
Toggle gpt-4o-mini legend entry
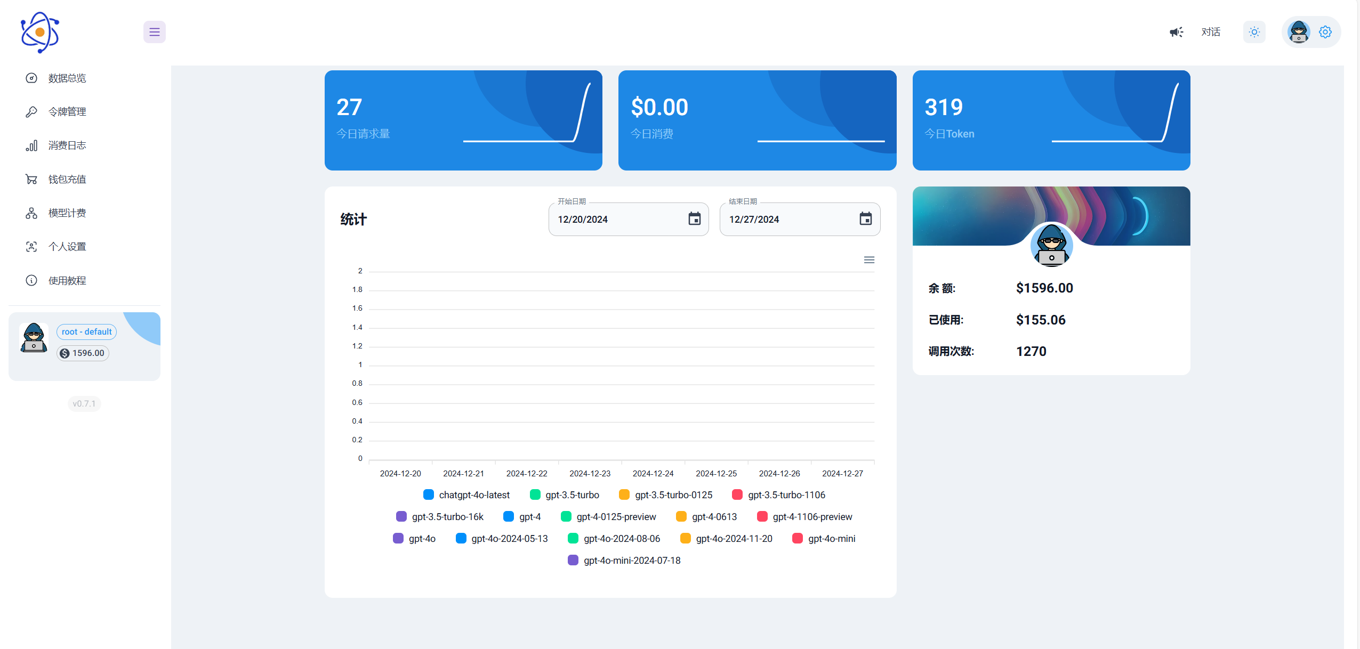(x=824, y=539)
